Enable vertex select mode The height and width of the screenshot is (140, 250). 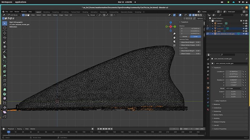23,15
